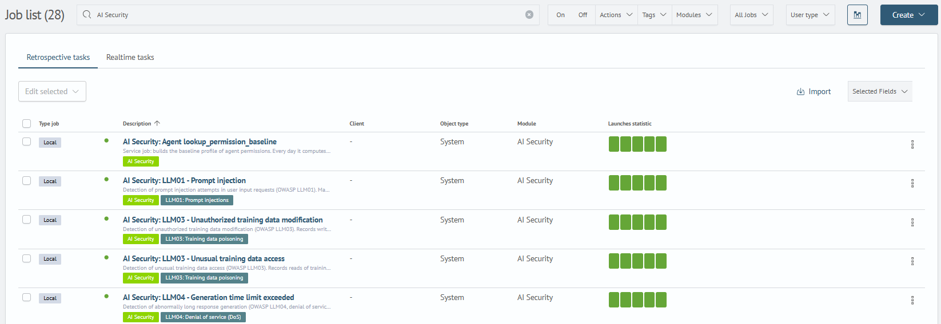Viewport: 941px width, 324px height.
Task: Open the User type dropdown
Action: pos(810,15)
